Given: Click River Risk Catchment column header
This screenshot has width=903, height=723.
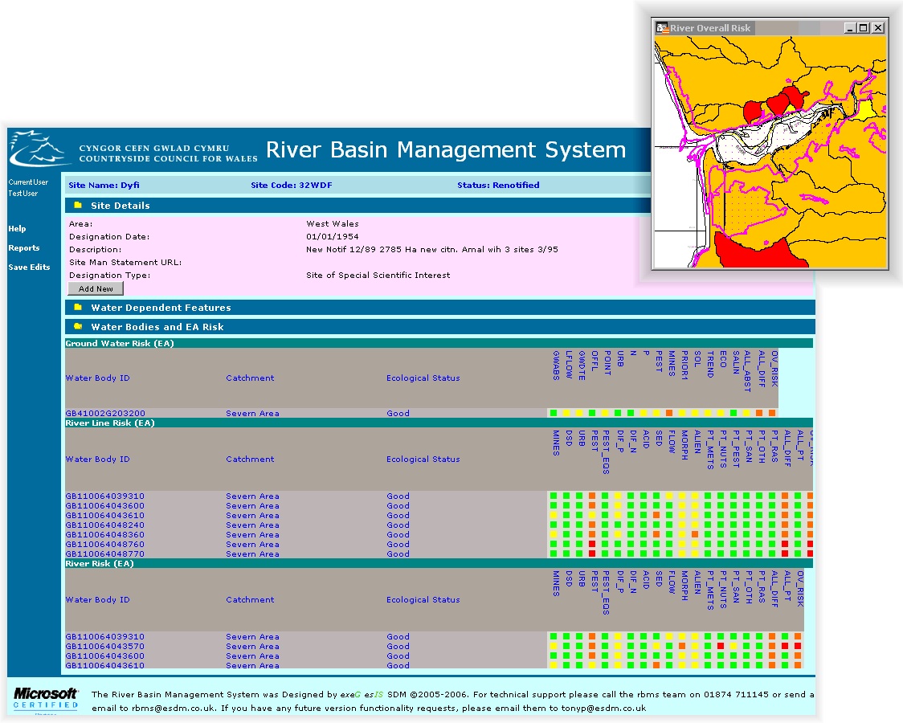Looking at the screenshot, I should 250,599.
